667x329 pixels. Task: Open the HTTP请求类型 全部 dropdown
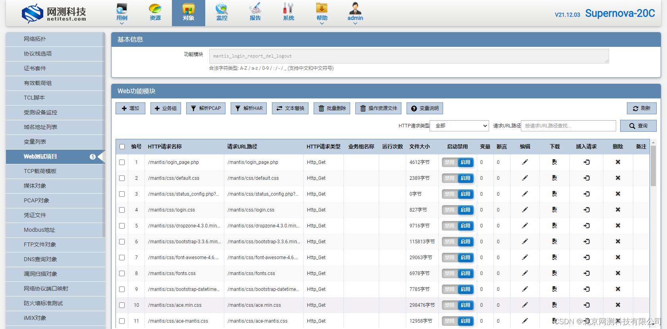pyautogui.click(x=459, y=126)
